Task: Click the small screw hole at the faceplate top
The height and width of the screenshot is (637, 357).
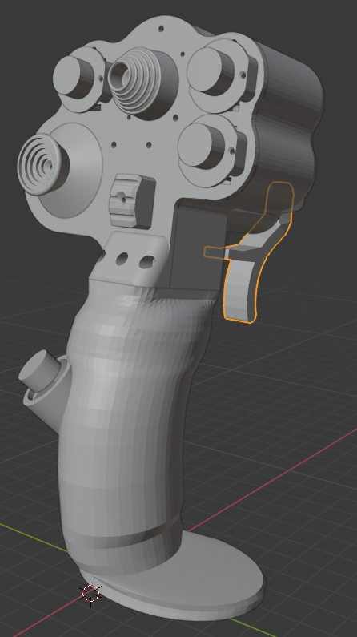Action: pyautogui.click(x=161, y=29)
